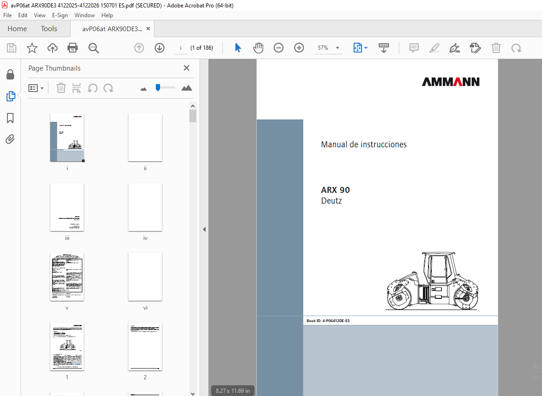
Task: Reduce thumbnail size small mountain icon
Action: [143, 89]
